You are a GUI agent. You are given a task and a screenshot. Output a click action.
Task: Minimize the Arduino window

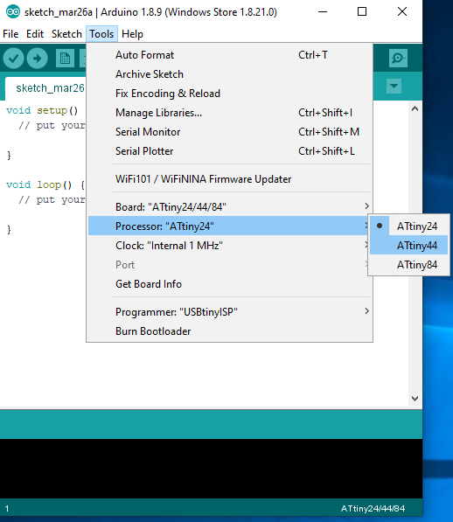323,12
